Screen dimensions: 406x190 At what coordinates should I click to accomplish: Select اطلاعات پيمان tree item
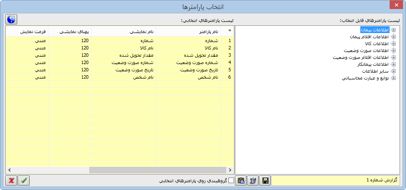(375, 30)
